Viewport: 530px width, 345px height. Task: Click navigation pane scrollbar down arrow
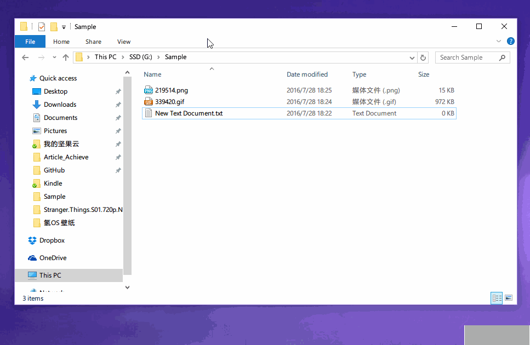tap(127, 287)
